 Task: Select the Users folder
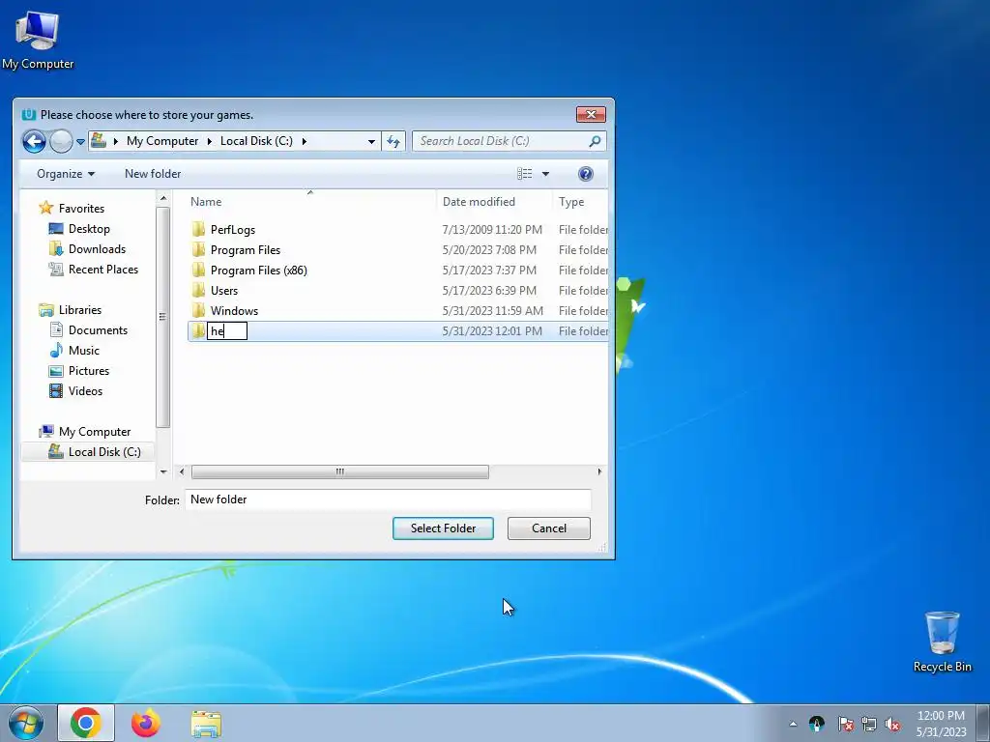point(224,290)
